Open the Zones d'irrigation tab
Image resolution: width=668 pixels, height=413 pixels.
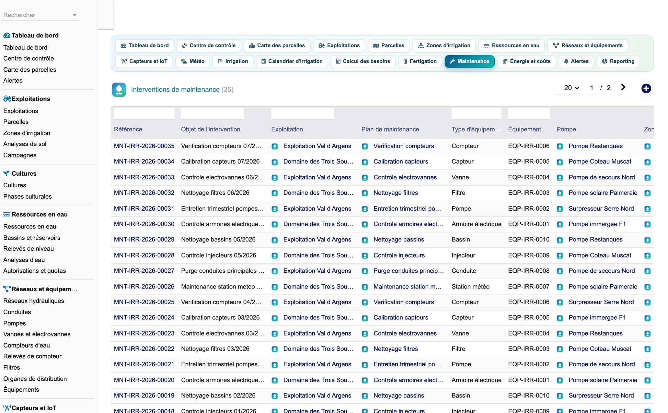(444, 46)
